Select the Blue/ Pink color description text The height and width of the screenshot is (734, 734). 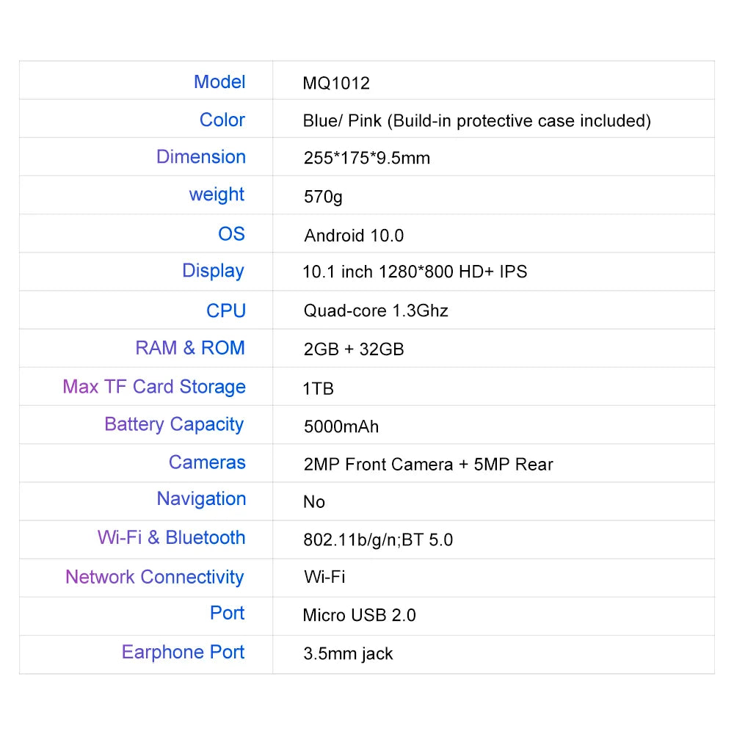coord(476,120)
